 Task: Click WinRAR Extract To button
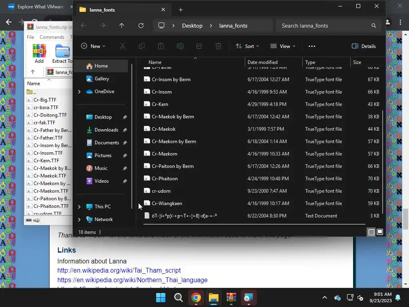click(63, 54)
